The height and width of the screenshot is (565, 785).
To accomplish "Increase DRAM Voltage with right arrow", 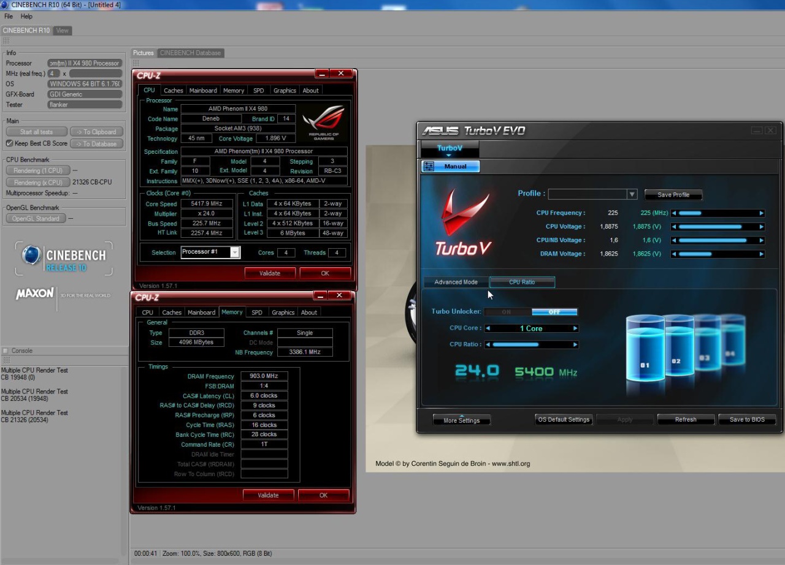I will point(762,254).
